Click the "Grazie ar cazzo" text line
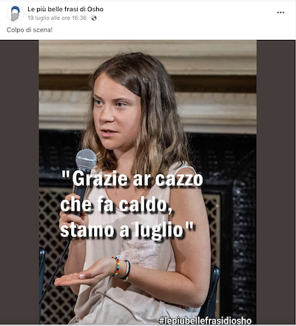The height and width of the screenshot is (326, 296). click(x=132, y=179)
